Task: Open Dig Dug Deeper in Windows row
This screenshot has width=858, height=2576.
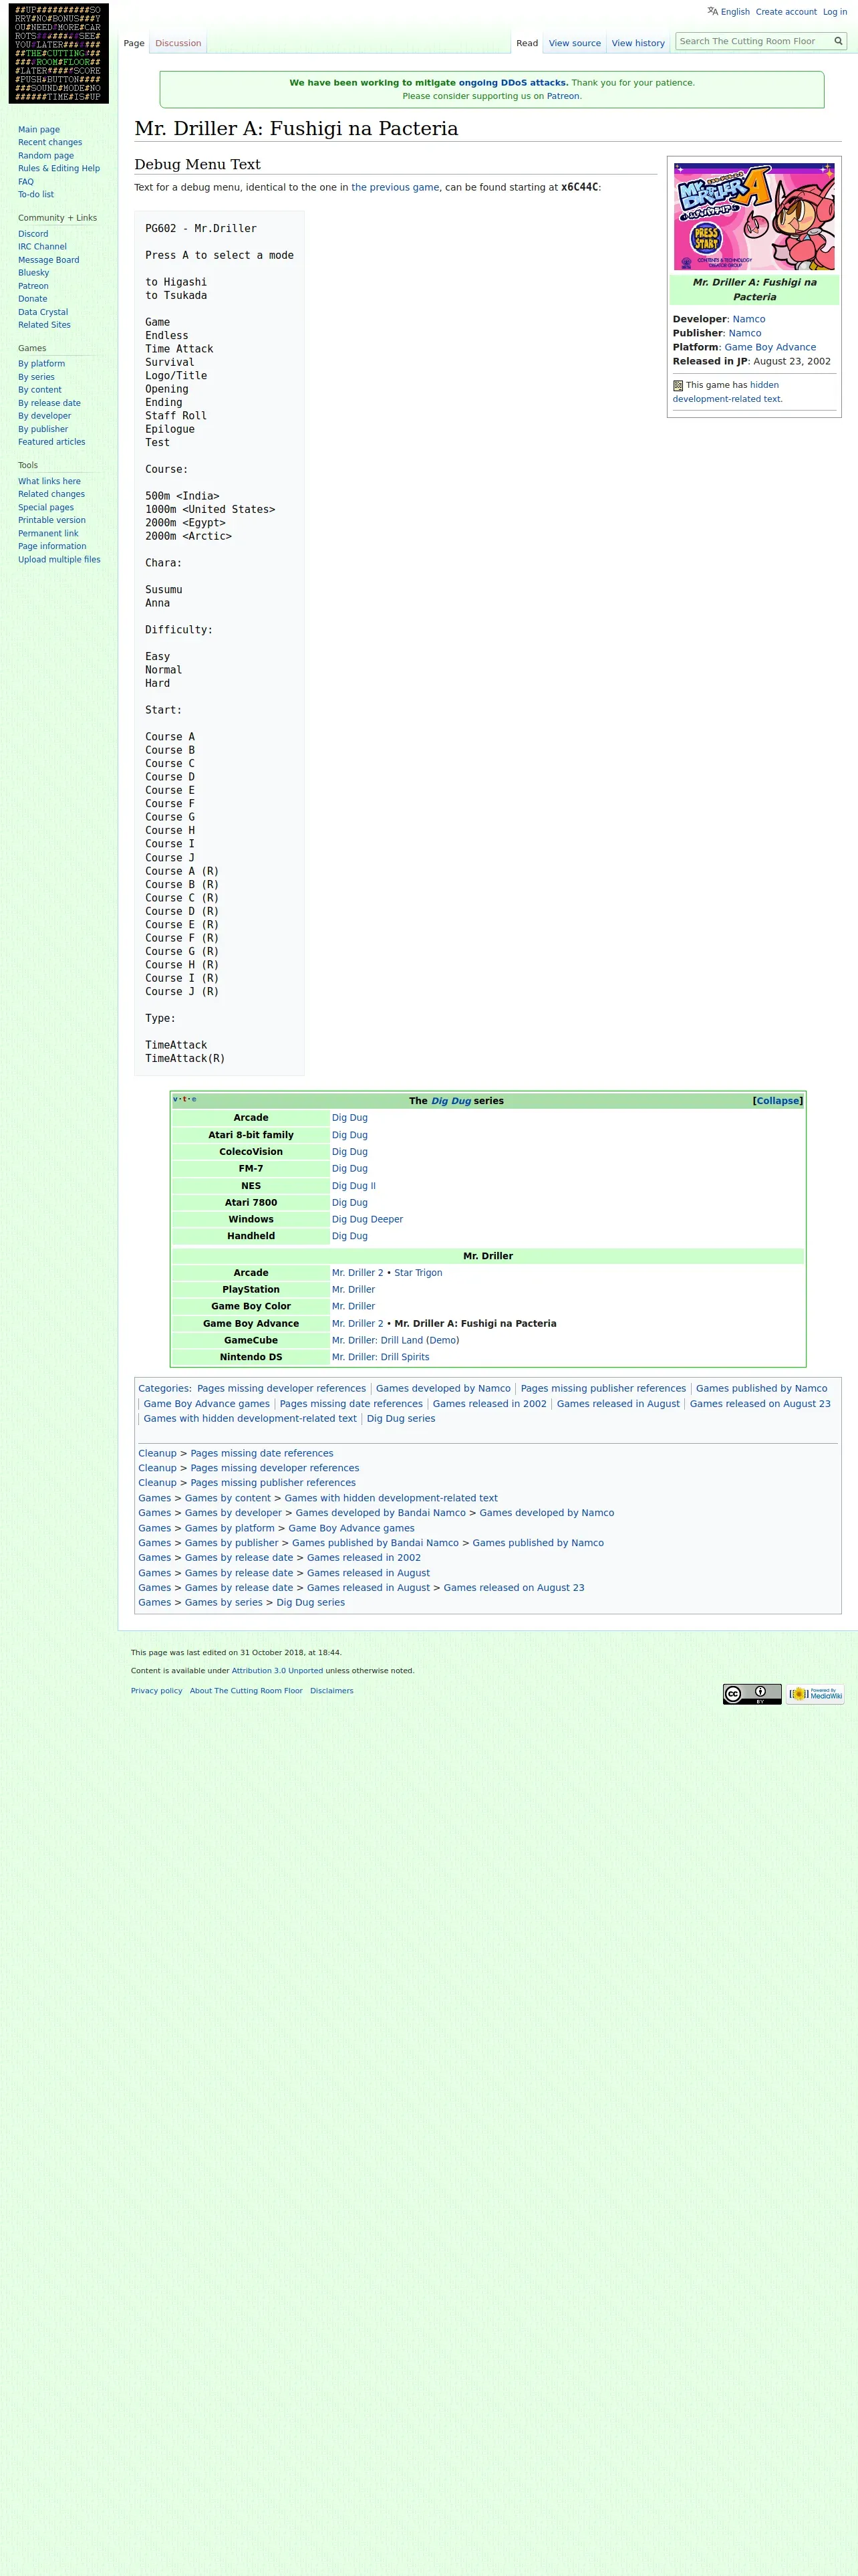Action: [368, 1220]
